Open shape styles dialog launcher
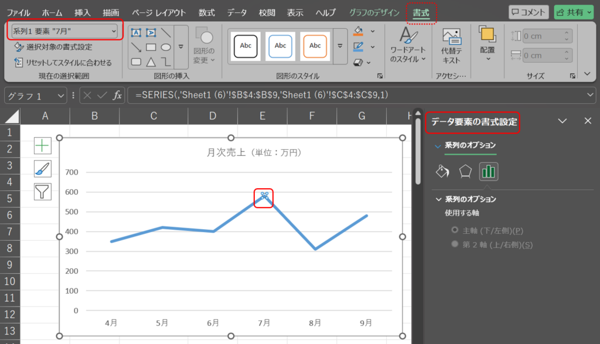 (x=380, y=76)
